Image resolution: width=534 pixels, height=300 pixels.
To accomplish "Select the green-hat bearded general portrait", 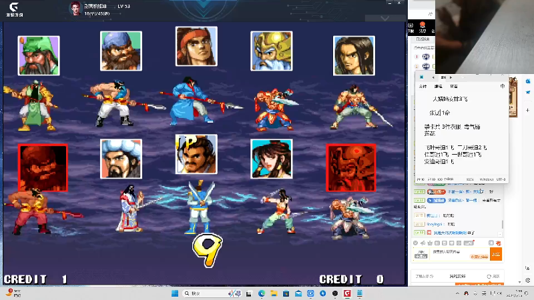I will pyautogui.click(x=39, y=55).
